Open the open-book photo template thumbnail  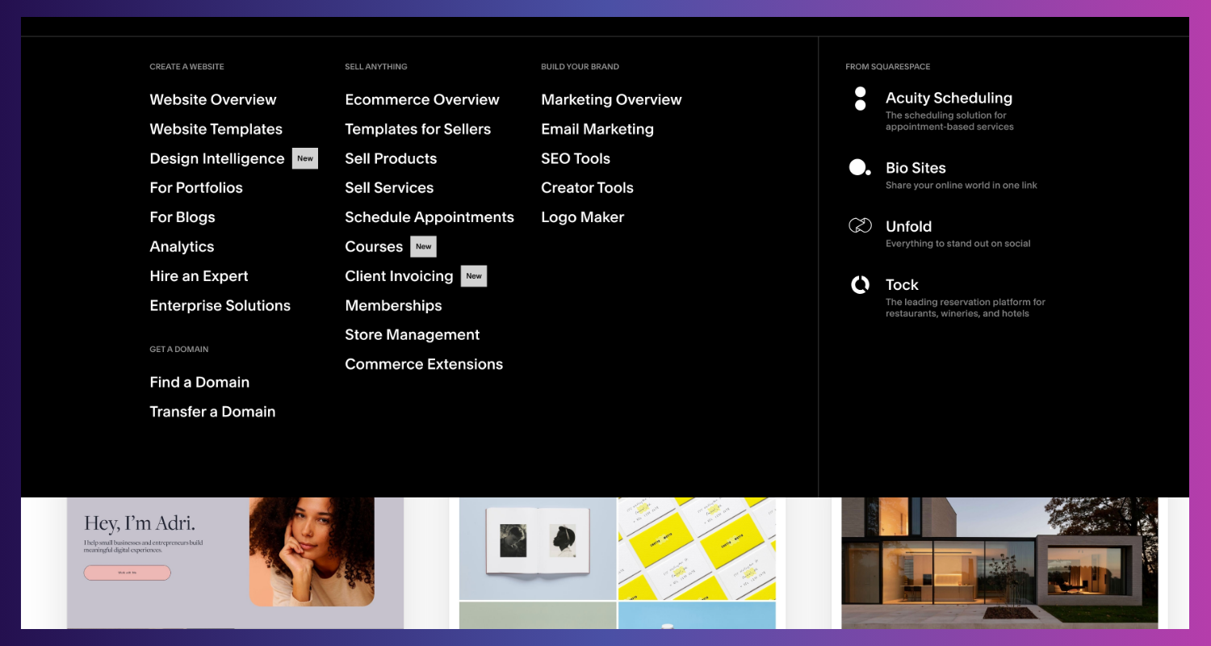pos(538,548)
